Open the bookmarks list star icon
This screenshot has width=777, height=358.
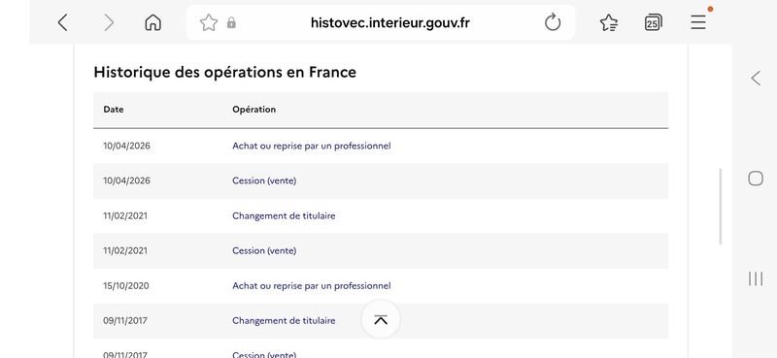point(609,22)
